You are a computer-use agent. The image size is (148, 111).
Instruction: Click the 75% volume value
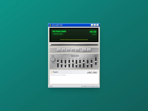[x=53, y=63]
